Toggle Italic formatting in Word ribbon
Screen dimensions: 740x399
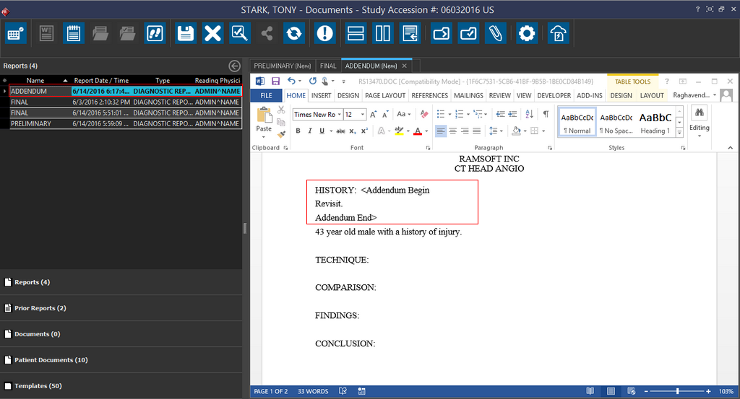[309, 131]
